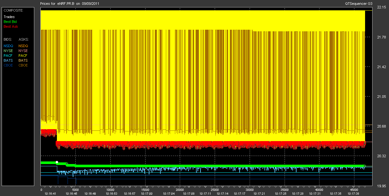Select the CBOE entry under ASKS
The image size is (389, 196).
coord(23,65)
